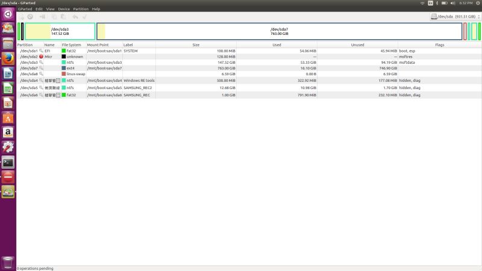The width and height of the screenshot is (482, 271).
Task: Click the Flags column header
Action: [x=440, y=45]
